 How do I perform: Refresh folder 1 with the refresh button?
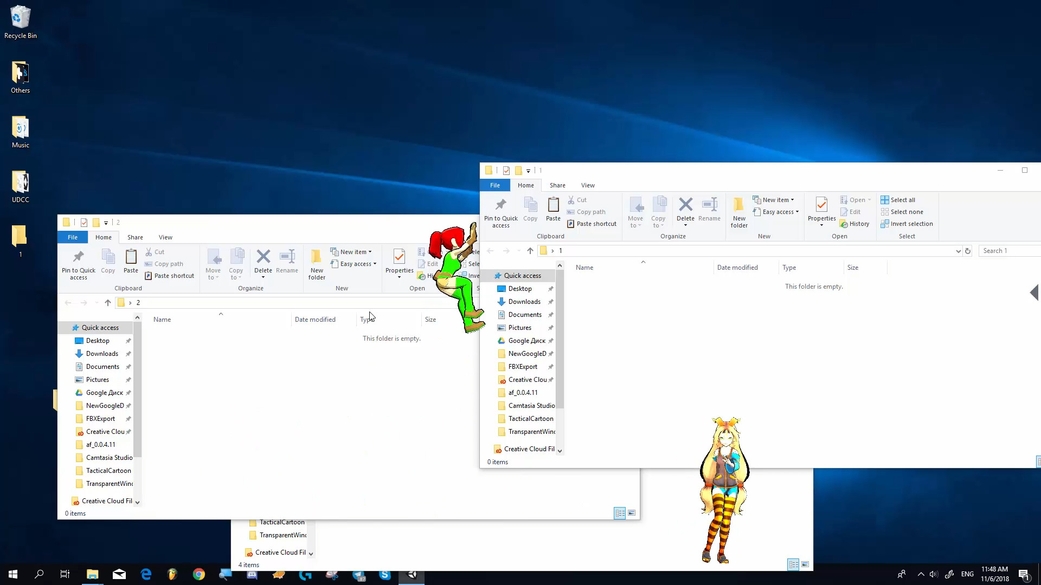(968, 251)
